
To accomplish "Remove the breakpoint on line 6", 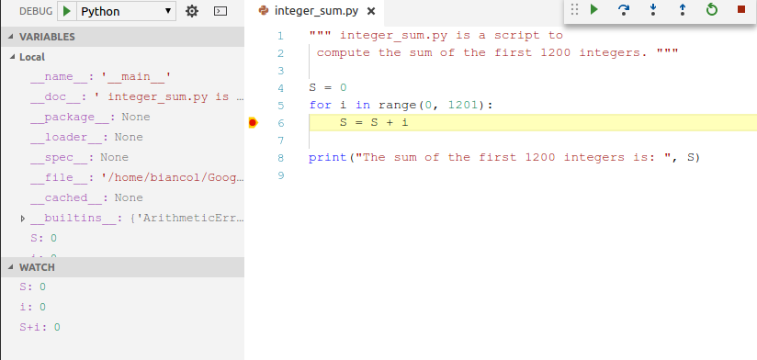I will coord(253,123).
